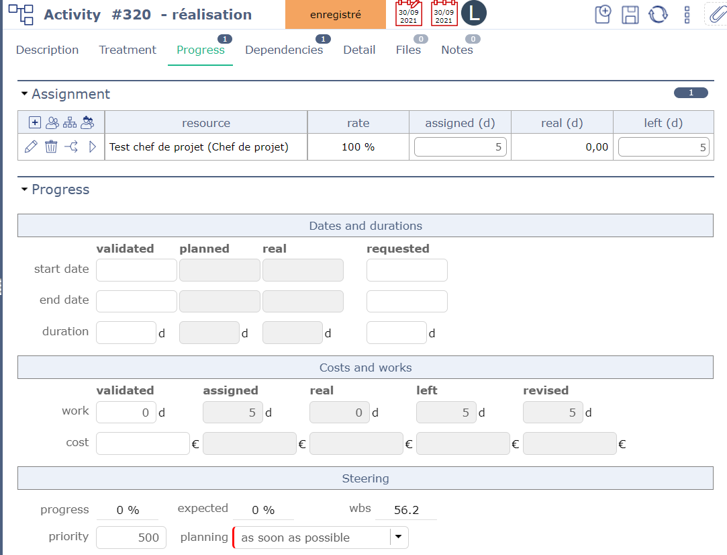This screenshot has height=555, width=727.
Task: Open the three-dot extra menu
Action: [687, 15]
